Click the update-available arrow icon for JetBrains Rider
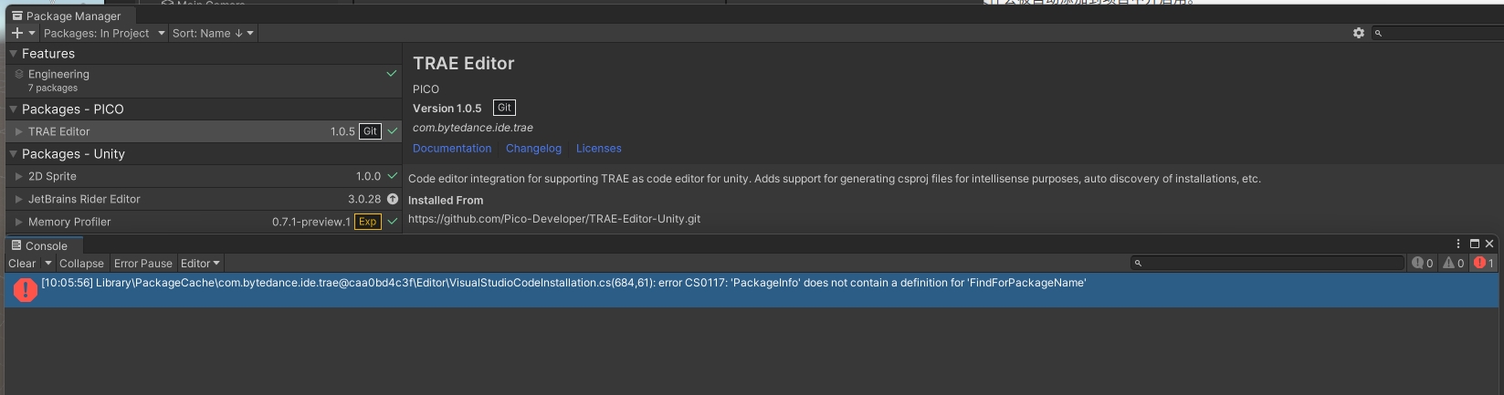 pyautogui.click(x=393, y=199)
